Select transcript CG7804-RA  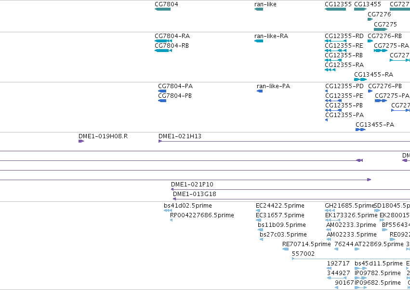pos(172,36)
